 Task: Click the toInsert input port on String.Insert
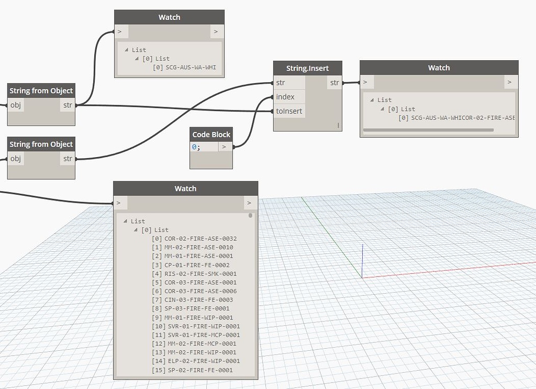(289, 111)
